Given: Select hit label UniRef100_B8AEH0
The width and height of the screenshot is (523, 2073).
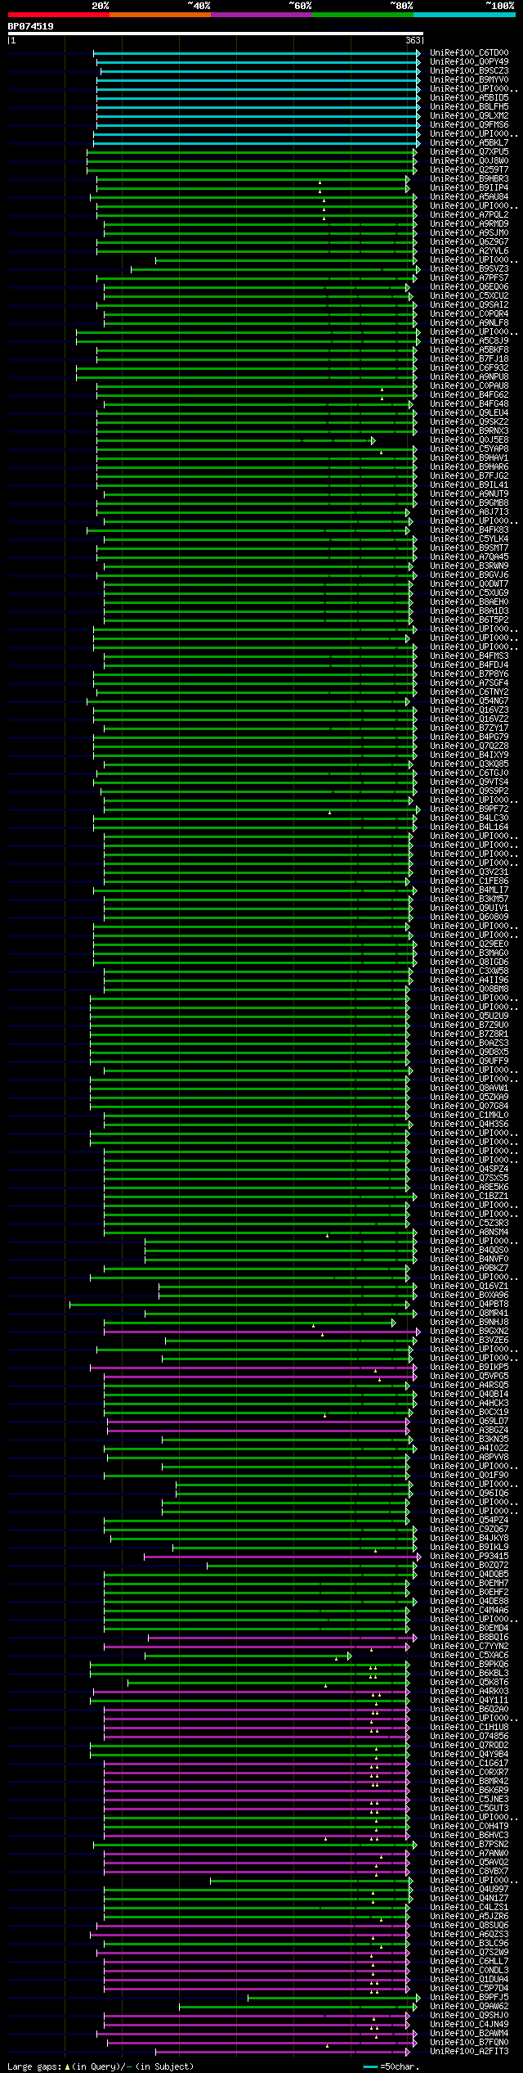Looking at the screenshot, I should coord(469,602).
